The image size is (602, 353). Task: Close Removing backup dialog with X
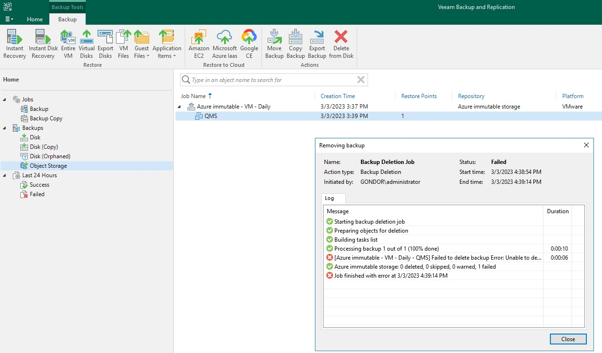pos(586,145)
